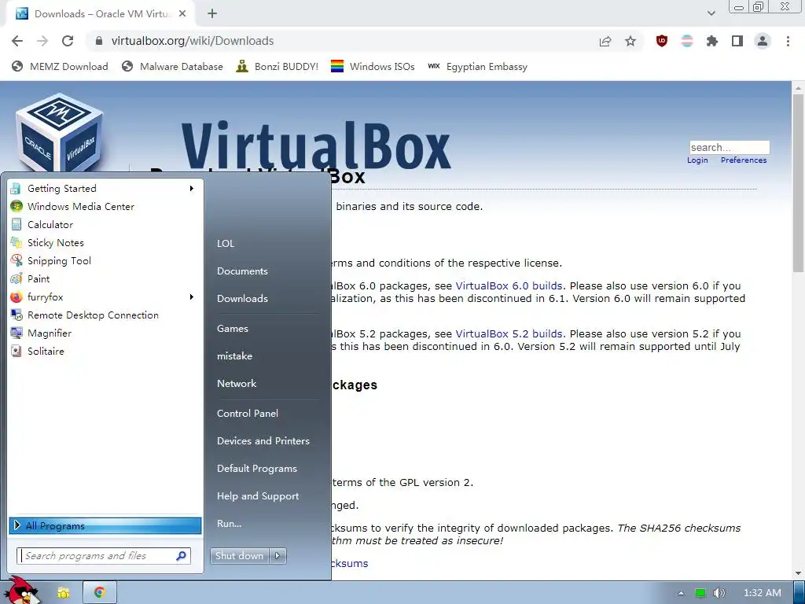805x604 pixels.
Task: Show hidden tray icons arrow
Action: coord(682,593)
